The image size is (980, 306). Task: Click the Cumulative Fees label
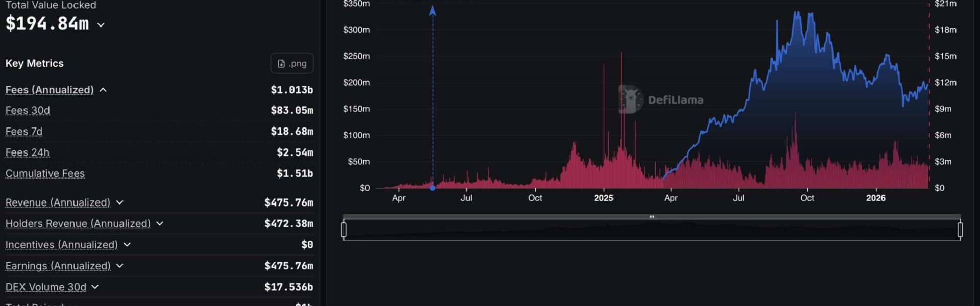[x=45, y=174]
